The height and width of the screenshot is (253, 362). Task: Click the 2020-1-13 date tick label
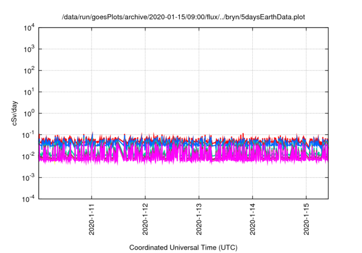[x=199, y=219]
